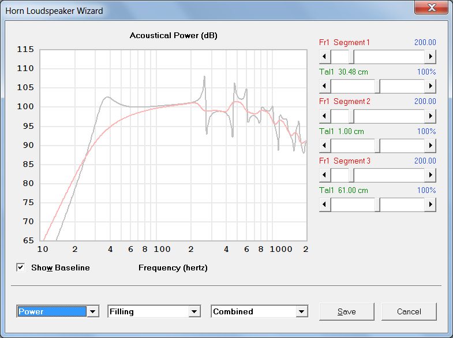Click the Tal1 30.48 cm label
This screenshot has width=453, height=338.
343,72
